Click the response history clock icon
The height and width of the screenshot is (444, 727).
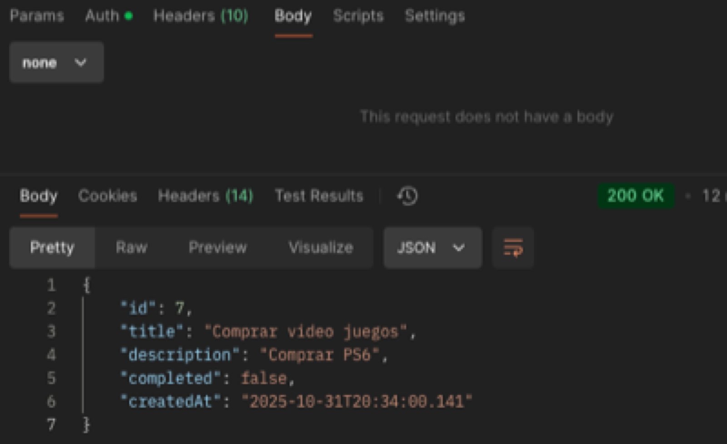[x=408, y=196]
